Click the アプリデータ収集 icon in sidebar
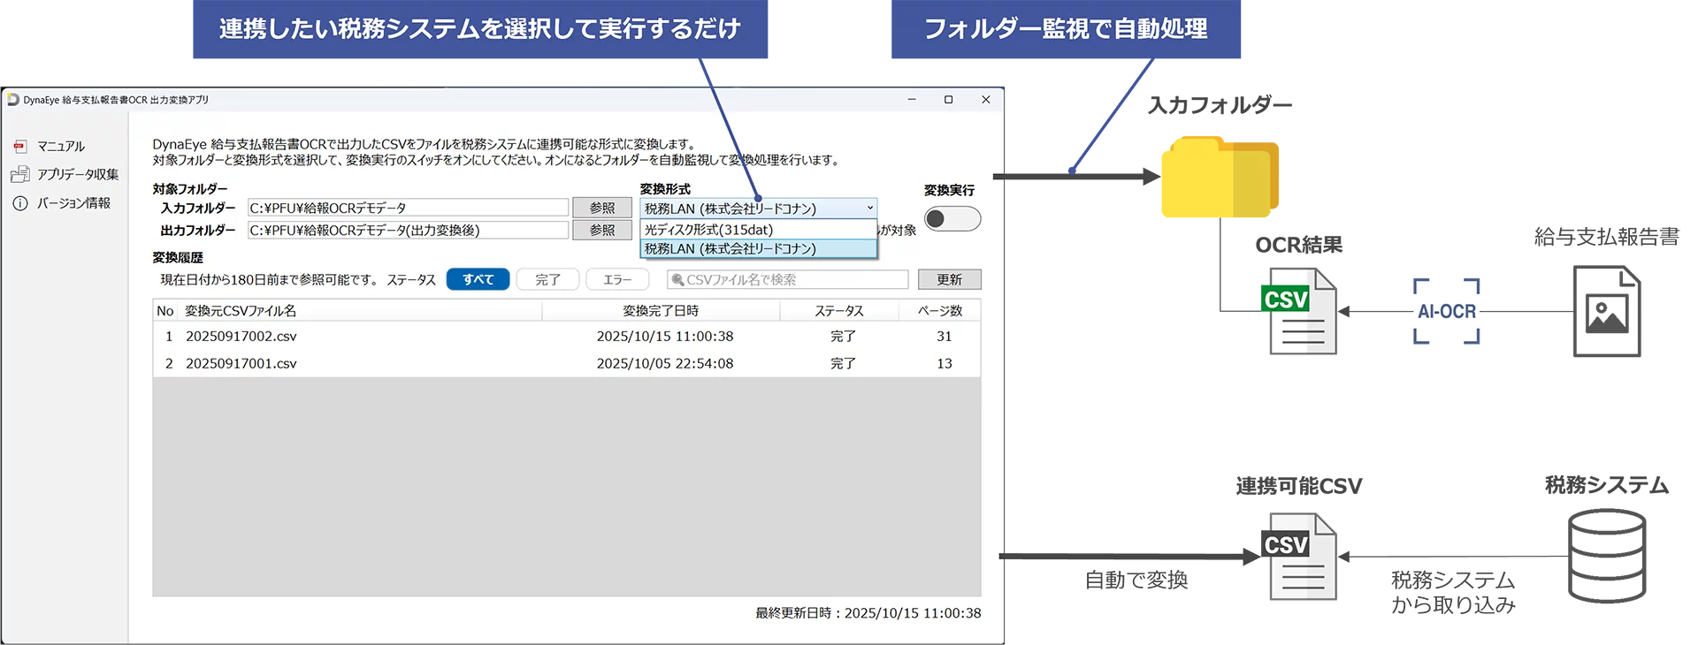The height and width of the screenshot is (645, 1698). [20, 175]
